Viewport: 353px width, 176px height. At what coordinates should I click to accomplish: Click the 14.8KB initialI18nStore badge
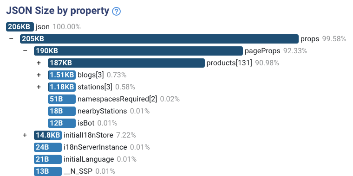click(48, 135)
